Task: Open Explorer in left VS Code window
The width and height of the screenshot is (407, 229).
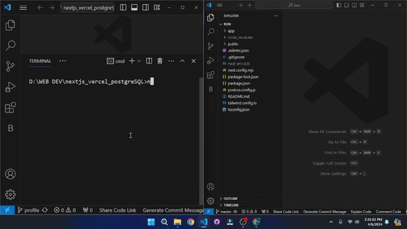Action: (x=10, y=25)
